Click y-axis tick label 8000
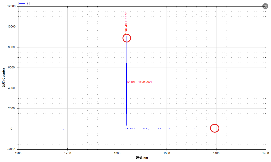This screenshot has height=162, width=271. click(11, 47)
